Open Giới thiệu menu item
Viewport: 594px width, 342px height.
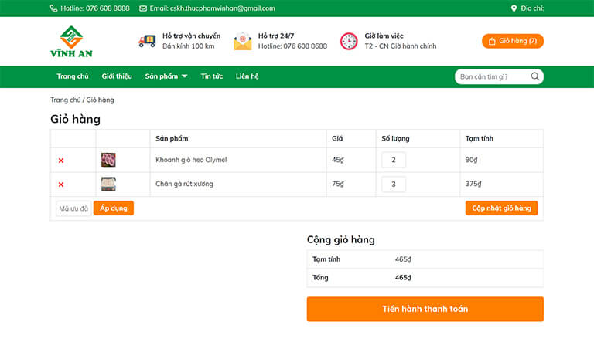pos(117,76)
